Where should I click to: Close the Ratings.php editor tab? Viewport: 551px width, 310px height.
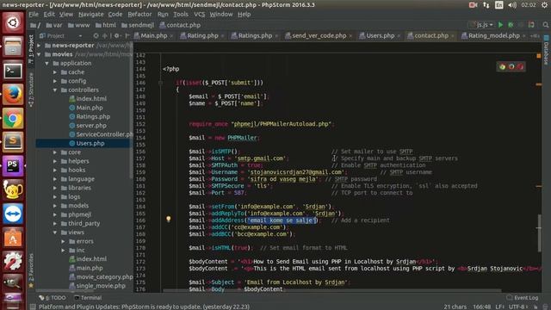(x=276, y=36)
